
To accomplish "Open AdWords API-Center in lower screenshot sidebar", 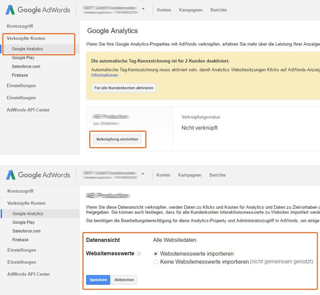I will coord(29,274).
